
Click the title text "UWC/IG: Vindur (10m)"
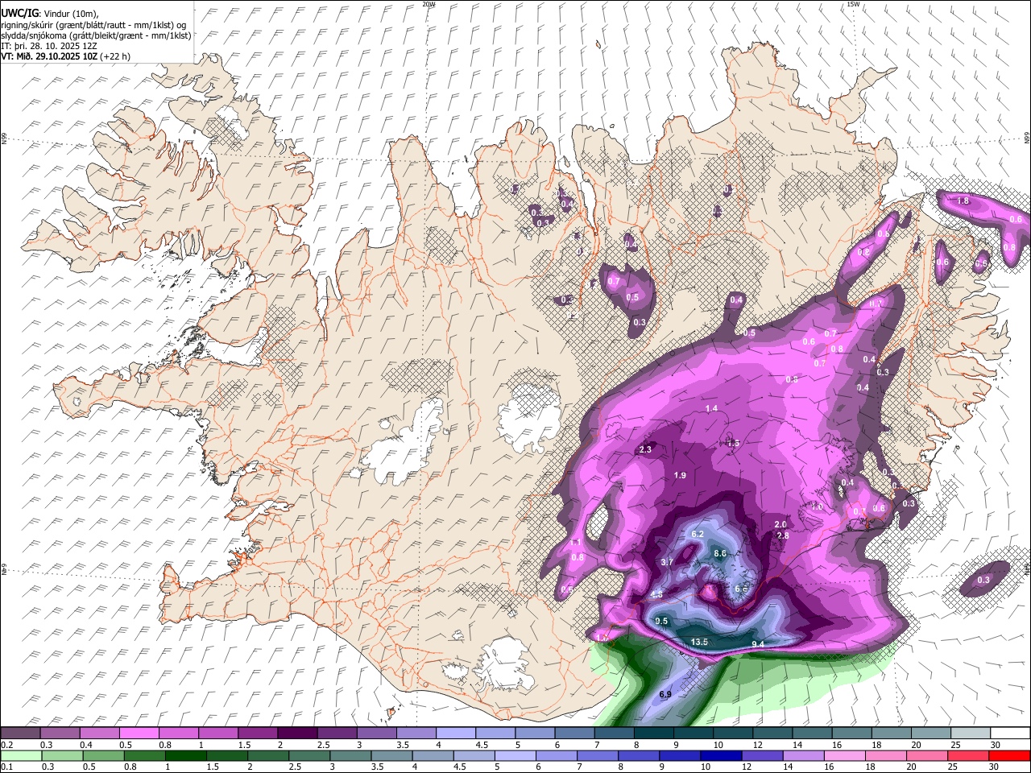[x=49, y=13]
